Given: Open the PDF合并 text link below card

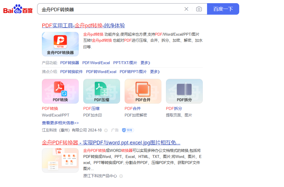Looking at the screenshot, I should (133, 108).
